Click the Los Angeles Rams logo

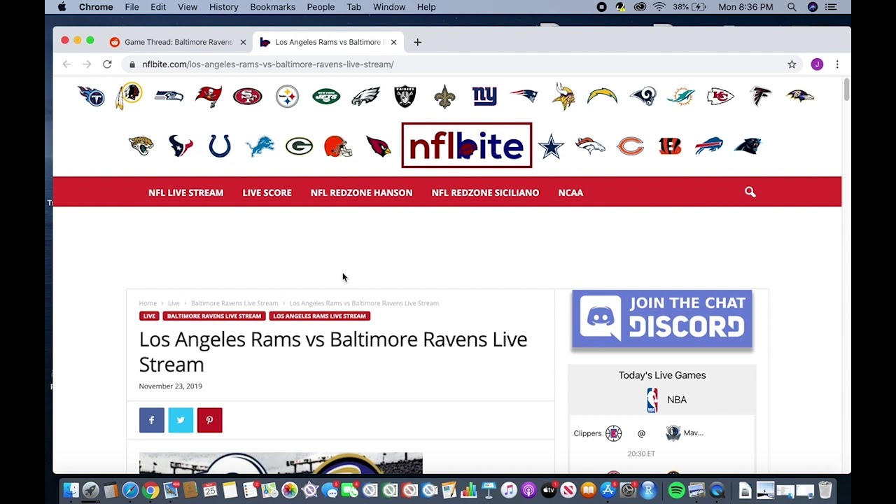643,96
